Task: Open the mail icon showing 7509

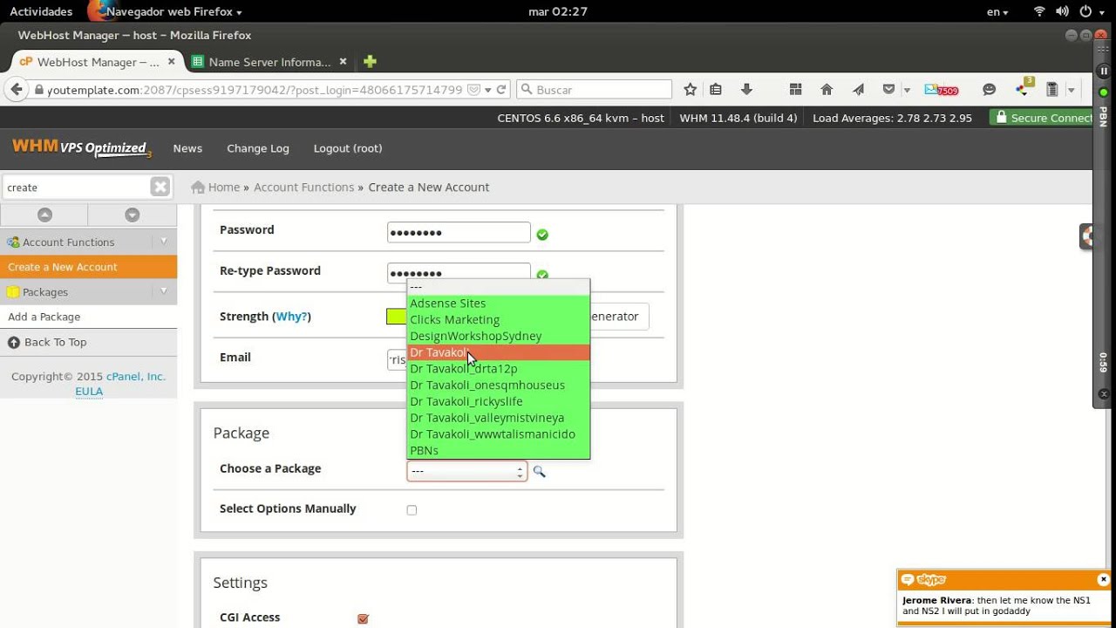Action: [x=941, y=89]
